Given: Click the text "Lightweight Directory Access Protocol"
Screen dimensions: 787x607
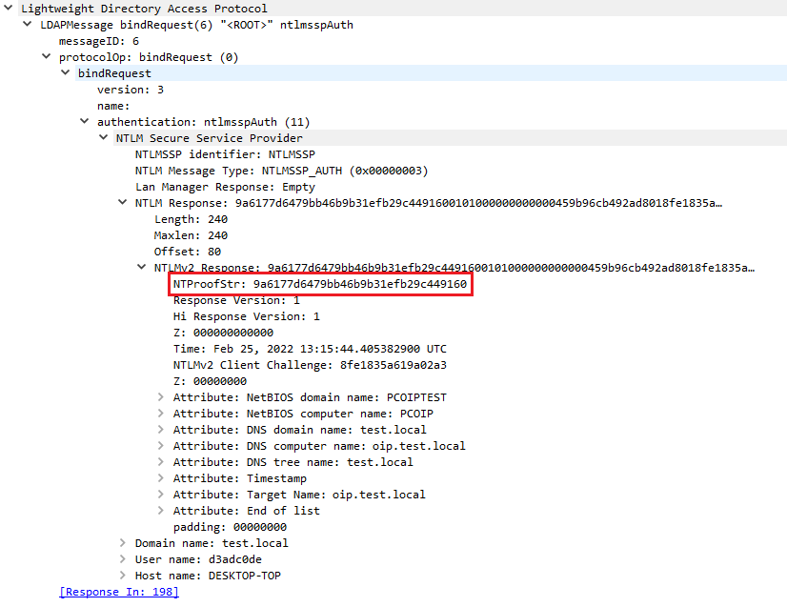Looking at the screenshot, I should [x=144, y=9].
